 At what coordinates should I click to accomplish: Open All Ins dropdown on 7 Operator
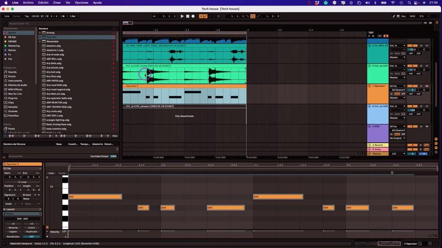(x=397, y=86)
